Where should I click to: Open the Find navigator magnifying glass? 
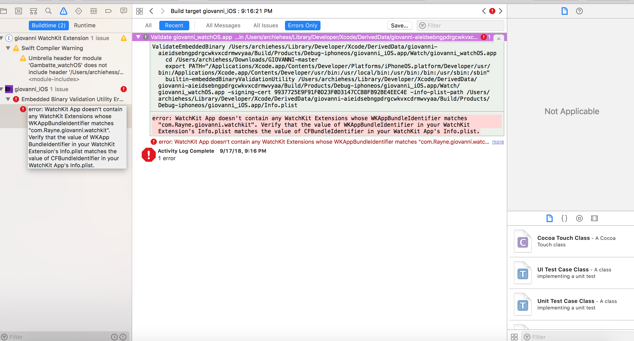(48, 11)
